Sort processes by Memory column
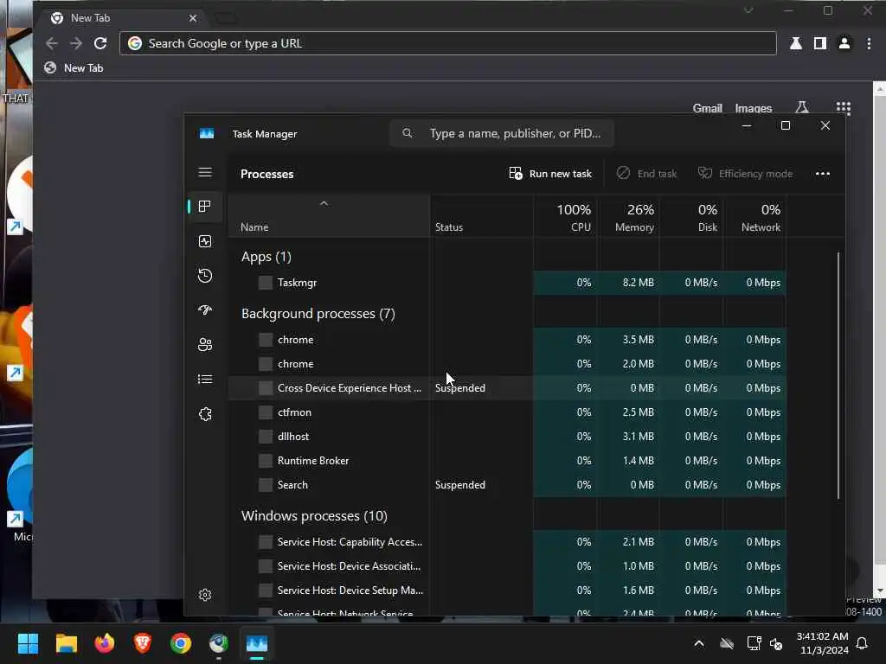886x664 pixels. click(x=629, y=216)
